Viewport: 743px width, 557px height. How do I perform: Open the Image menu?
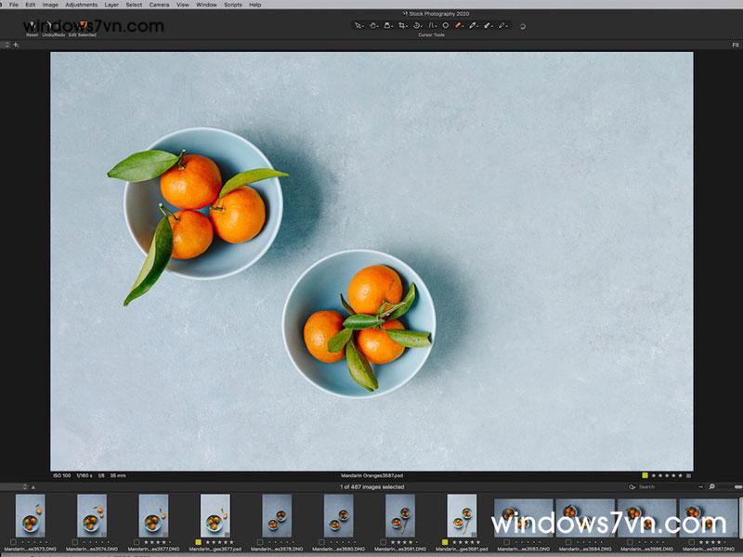tap(50, 5)
